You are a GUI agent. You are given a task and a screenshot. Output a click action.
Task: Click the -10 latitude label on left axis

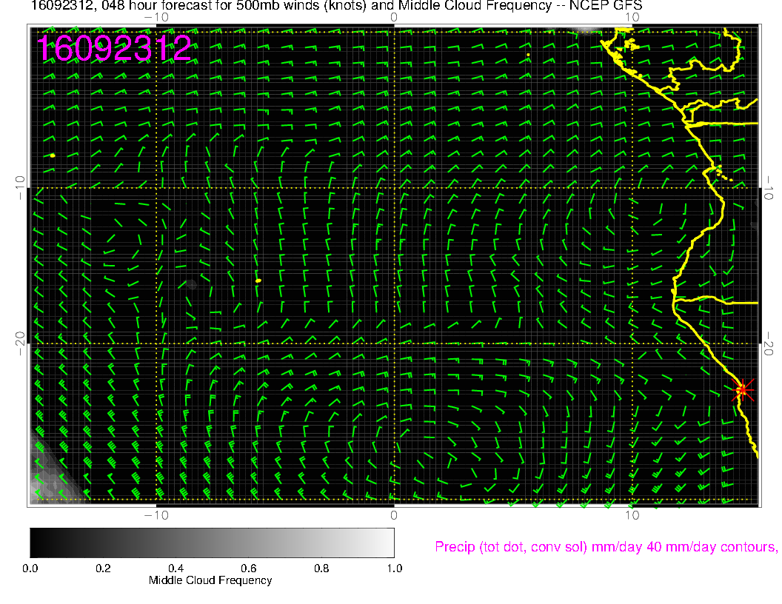19,187
